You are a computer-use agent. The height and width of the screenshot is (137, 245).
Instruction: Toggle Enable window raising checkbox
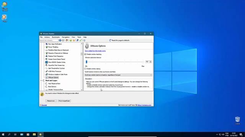[x=85, y=68]
